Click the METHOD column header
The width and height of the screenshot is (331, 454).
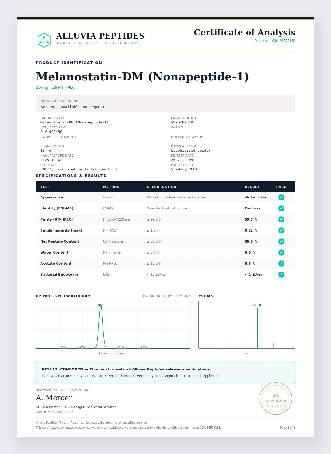click(x=111, y=187)
